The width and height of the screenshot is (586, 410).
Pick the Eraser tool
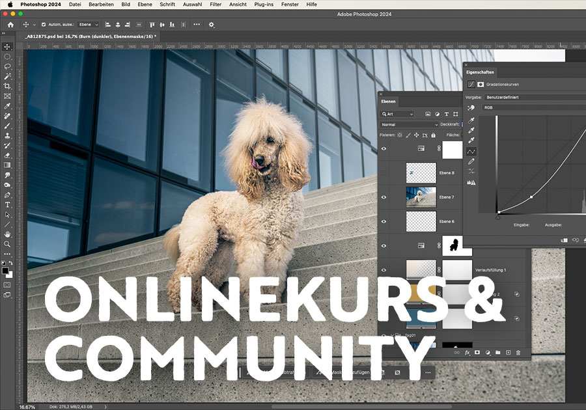[x=7, y=155]
